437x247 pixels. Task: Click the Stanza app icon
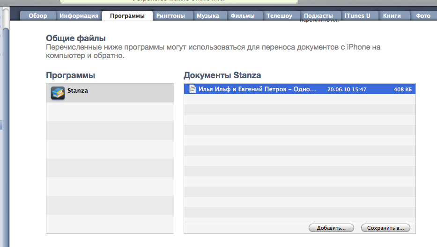pyautogui.click(x=58, y=93)
